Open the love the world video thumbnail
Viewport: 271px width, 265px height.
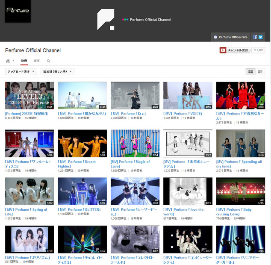click(x=188, y=191)
